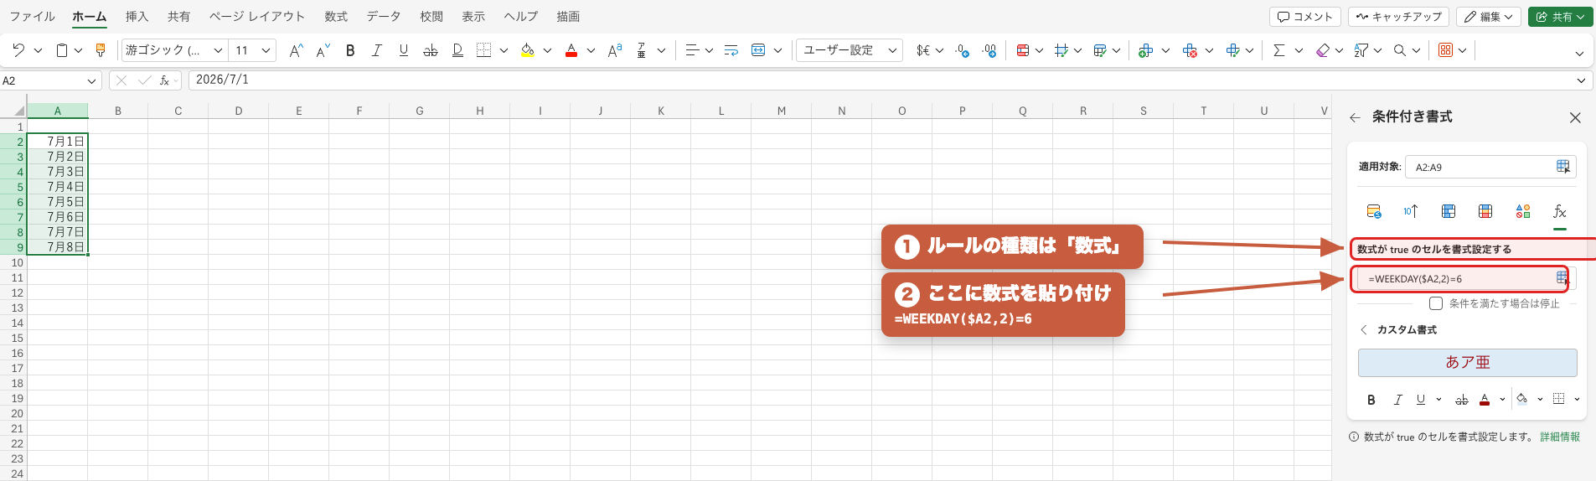Click the キャッチアップ button
This screenshot has height=481, width=1596.
1399,17
